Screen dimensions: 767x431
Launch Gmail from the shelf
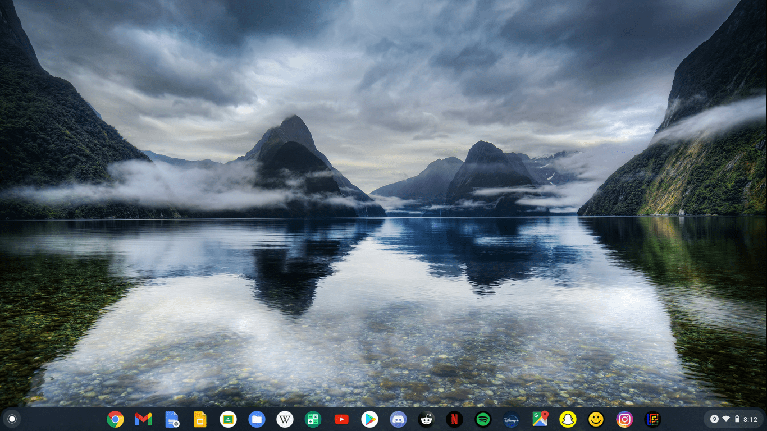click(x=143, y=419)
